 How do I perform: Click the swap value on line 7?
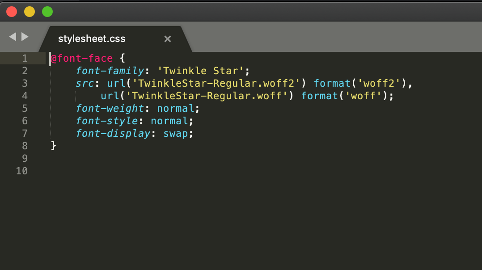point(176,133)
